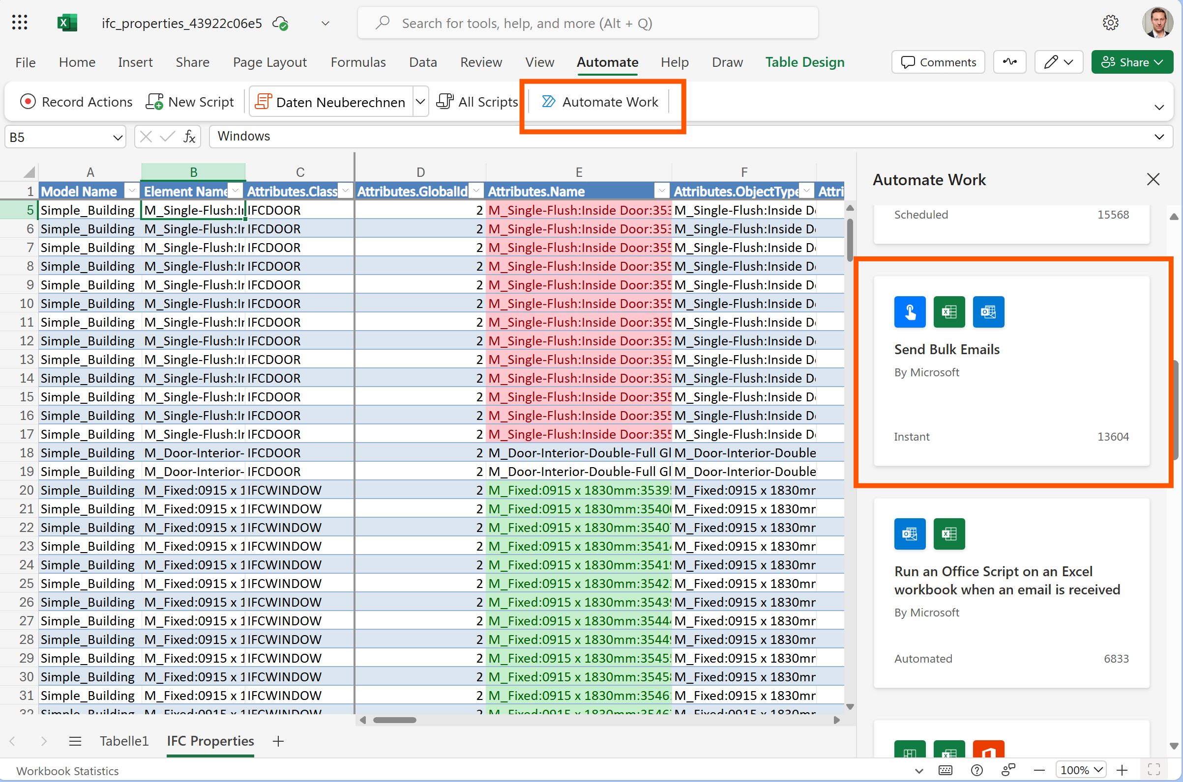Select Run an Office Script email template
Image resolution: width=1183 pixels, height=782 pixels.
(x=1011, y=593)
